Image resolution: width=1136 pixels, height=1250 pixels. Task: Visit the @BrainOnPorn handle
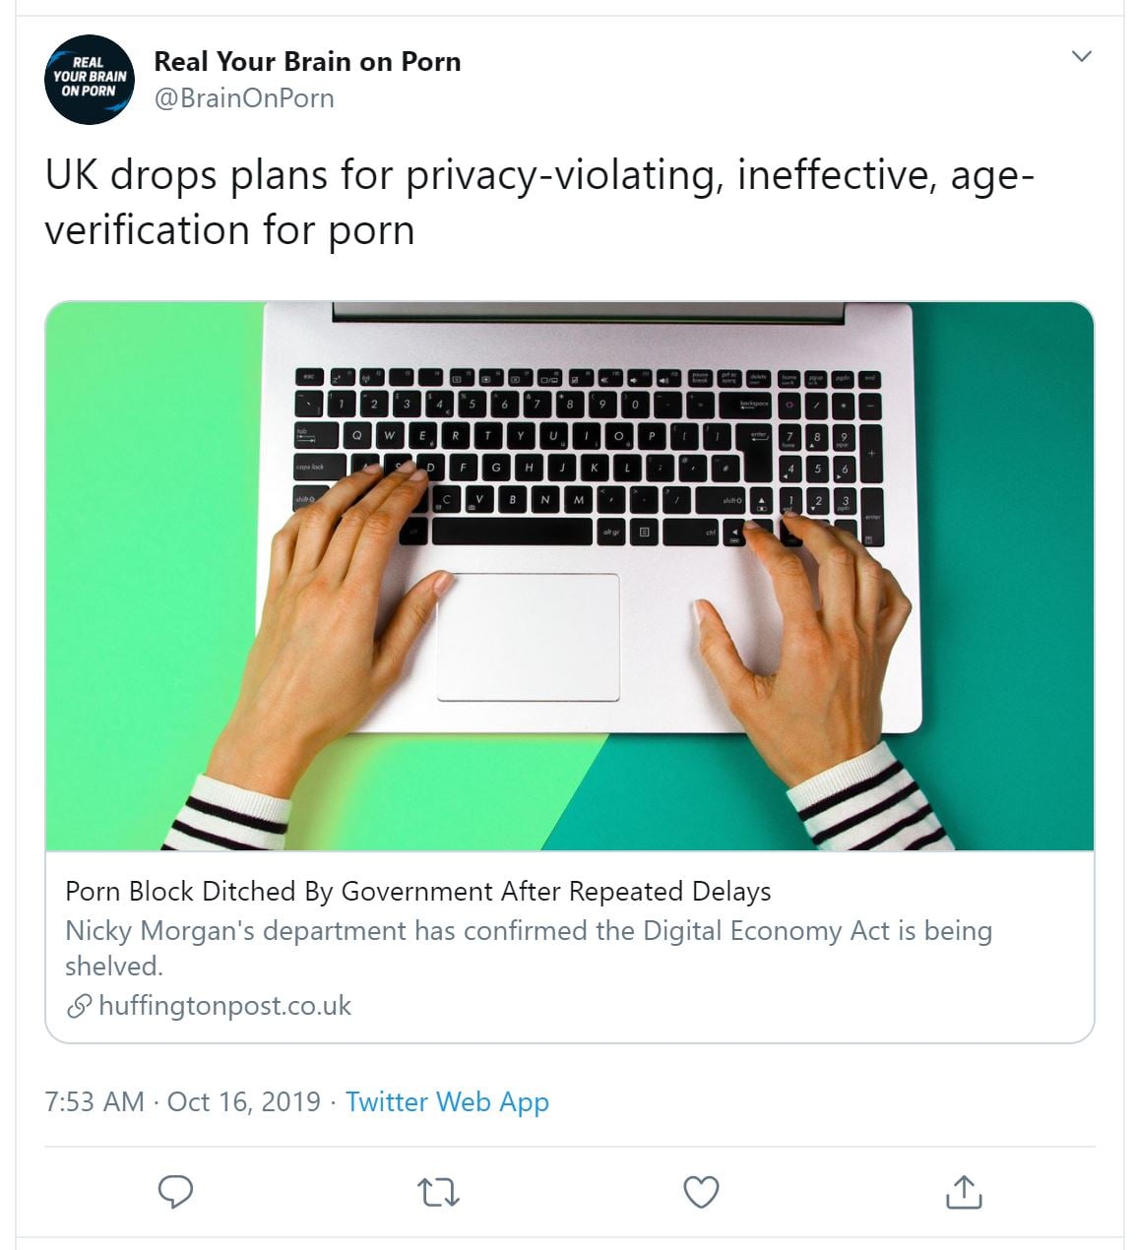244,98
